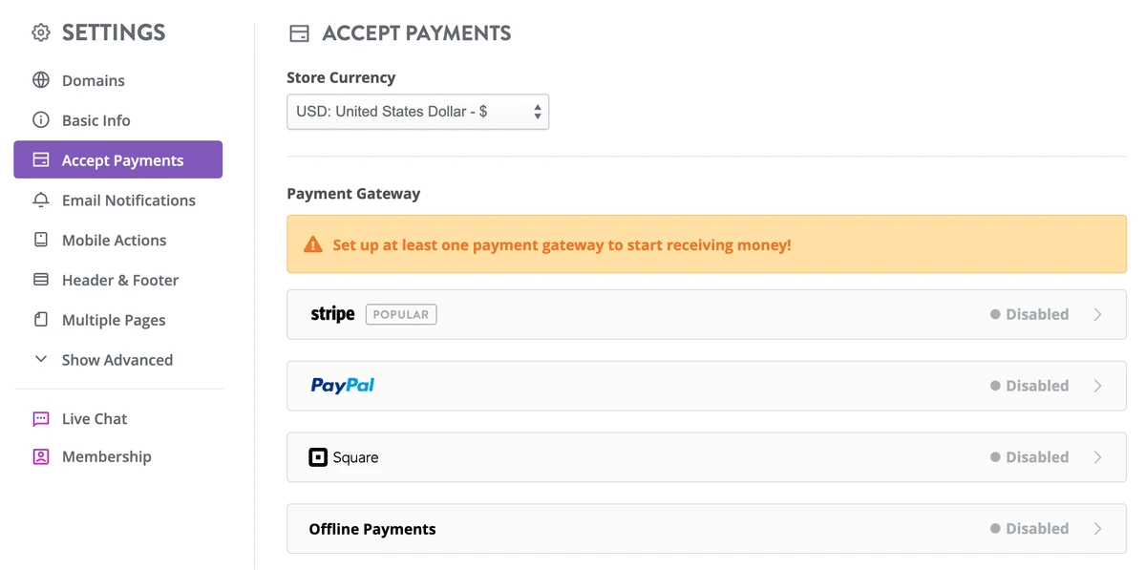Select the Mobile Actions phone icon
The image size is (1146, 570).
click(x=40, y=240)
